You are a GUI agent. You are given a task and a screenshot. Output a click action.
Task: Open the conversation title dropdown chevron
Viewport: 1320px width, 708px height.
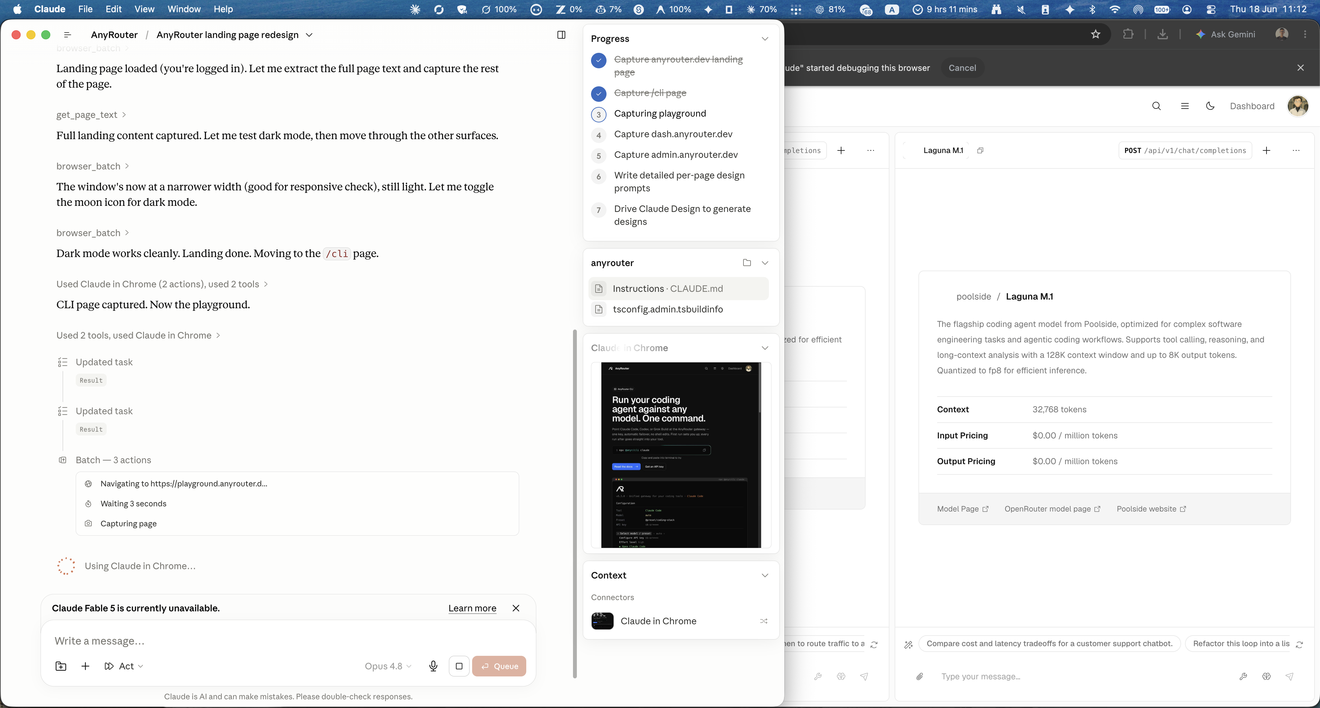coord(309,35)
